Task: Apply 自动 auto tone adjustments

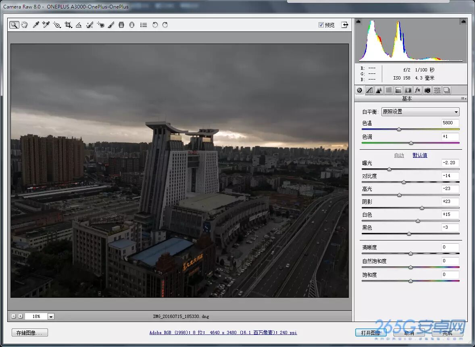Action: (399, 155)
